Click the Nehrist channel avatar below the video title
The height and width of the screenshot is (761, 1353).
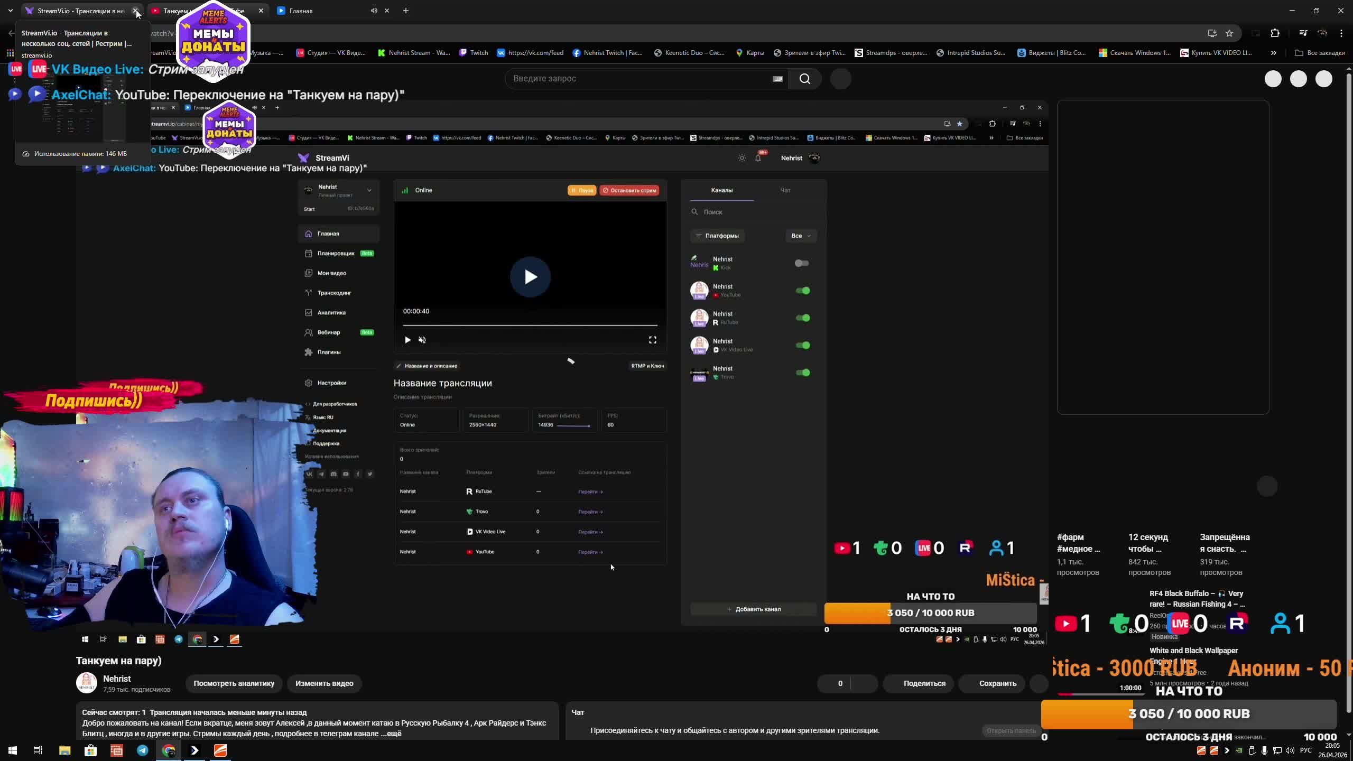click(x=87, y=683)
